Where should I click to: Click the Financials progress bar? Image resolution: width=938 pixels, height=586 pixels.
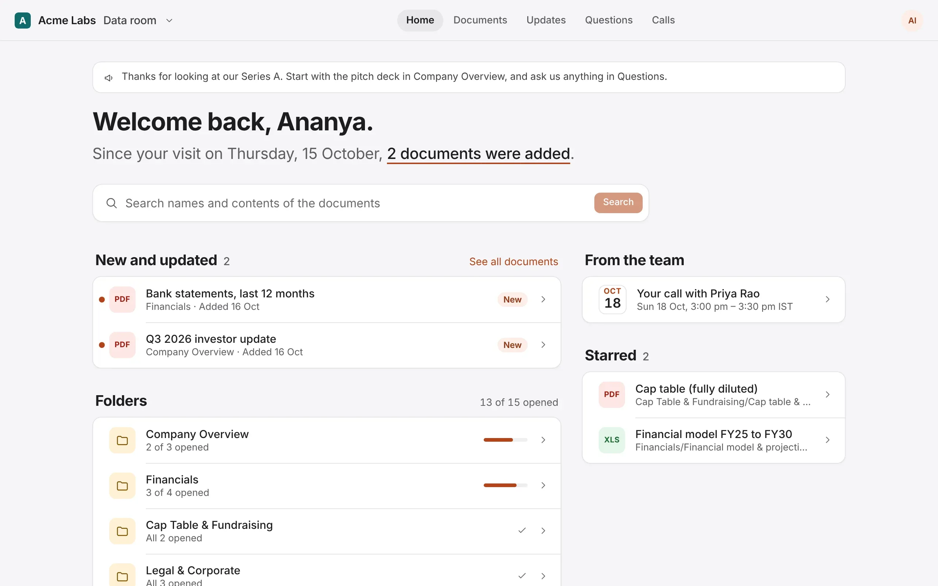[x=505, y=485]
